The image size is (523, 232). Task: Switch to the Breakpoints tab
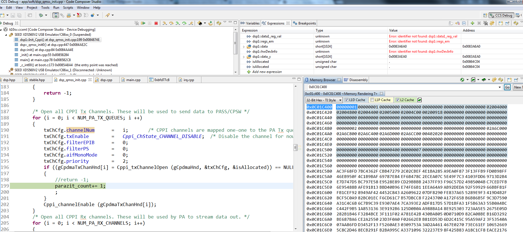pos(304,23)
